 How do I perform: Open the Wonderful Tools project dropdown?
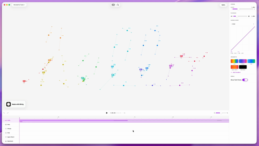point(19,5)
